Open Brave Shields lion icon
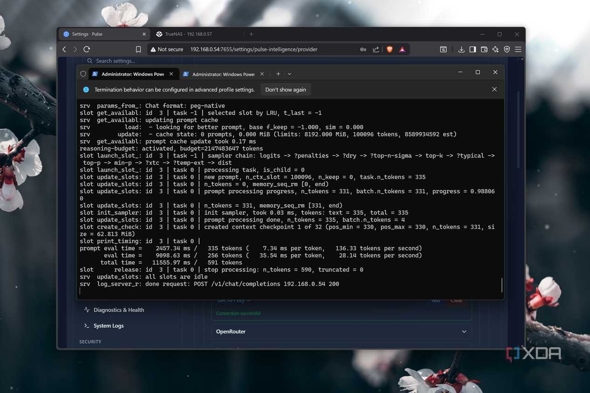590x393 pixels. coord(390,49)
